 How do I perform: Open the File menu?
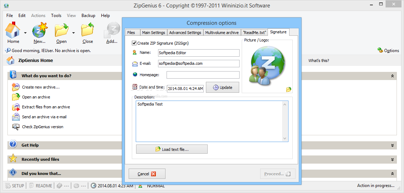pos(10,16)
